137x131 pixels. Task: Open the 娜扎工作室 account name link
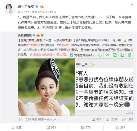click(26, 7)
